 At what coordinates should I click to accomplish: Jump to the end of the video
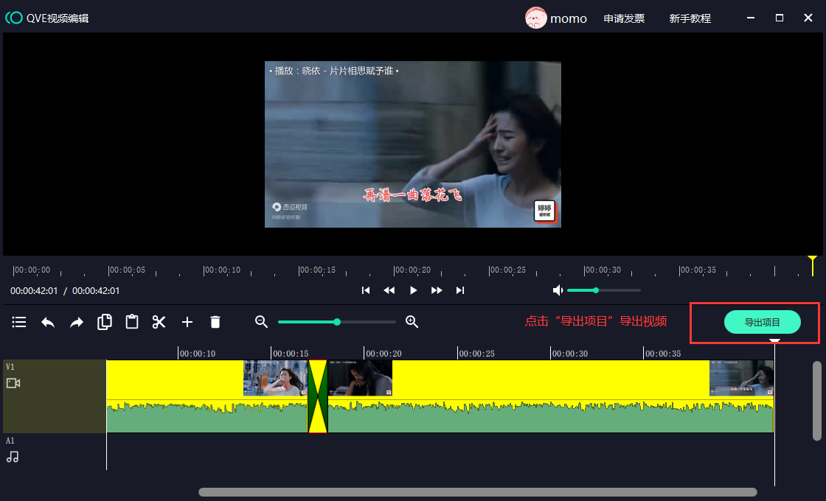pyautogui.click(x=460, y=290)
